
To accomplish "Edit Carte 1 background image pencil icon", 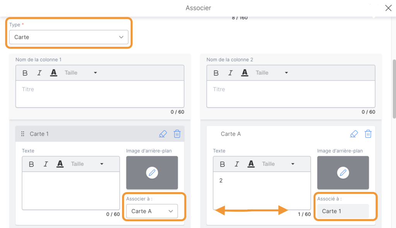I will (152, 173).
